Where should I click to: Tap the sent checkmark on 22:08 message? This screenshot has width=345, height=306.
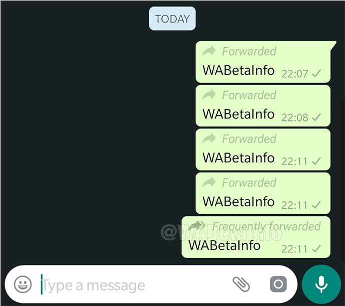pyautogui.click(x=316, y=117)
